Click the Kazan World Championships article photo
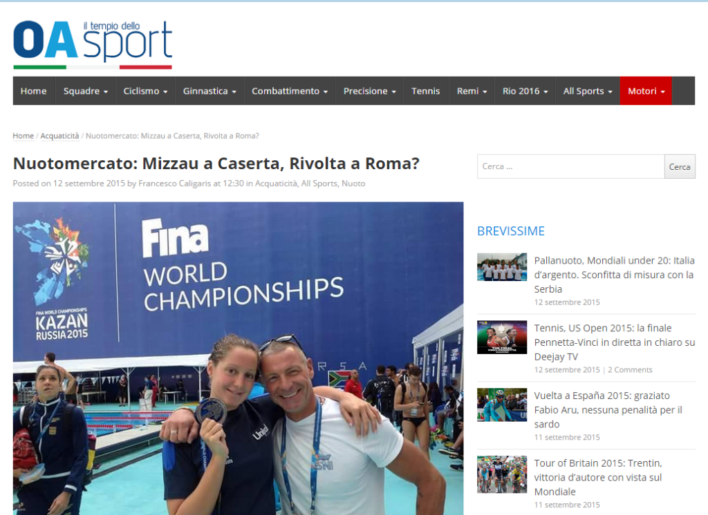The height and width of the screenshot is (515, 708). [238, 358]
